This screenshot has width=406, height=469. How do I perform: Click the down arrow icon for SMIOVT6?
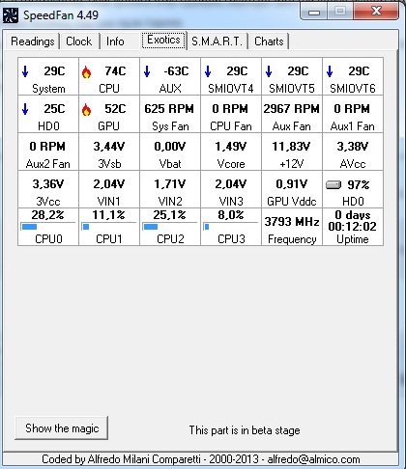tap(330, 71)
